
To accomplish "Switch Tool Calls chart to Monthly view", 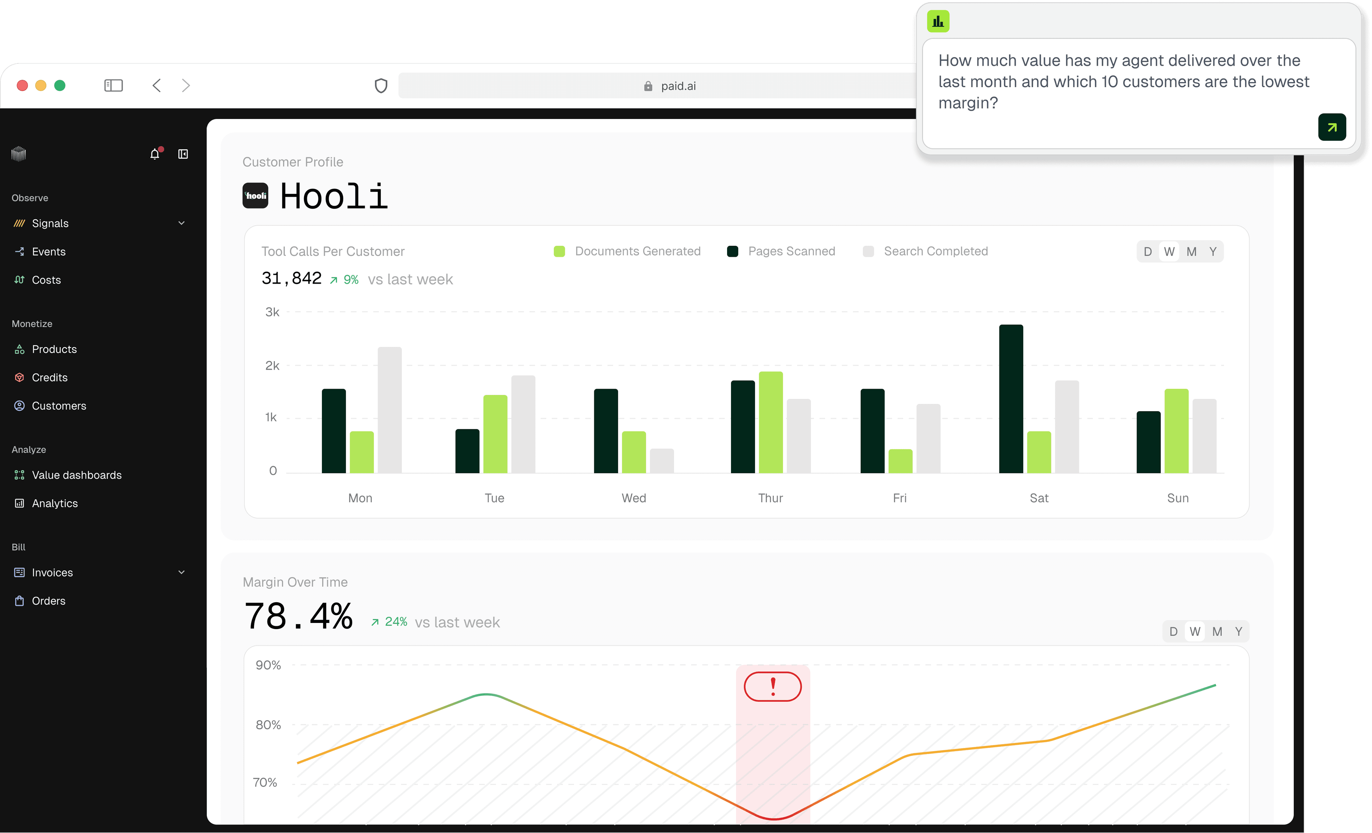I will (x=1192, y=251).
